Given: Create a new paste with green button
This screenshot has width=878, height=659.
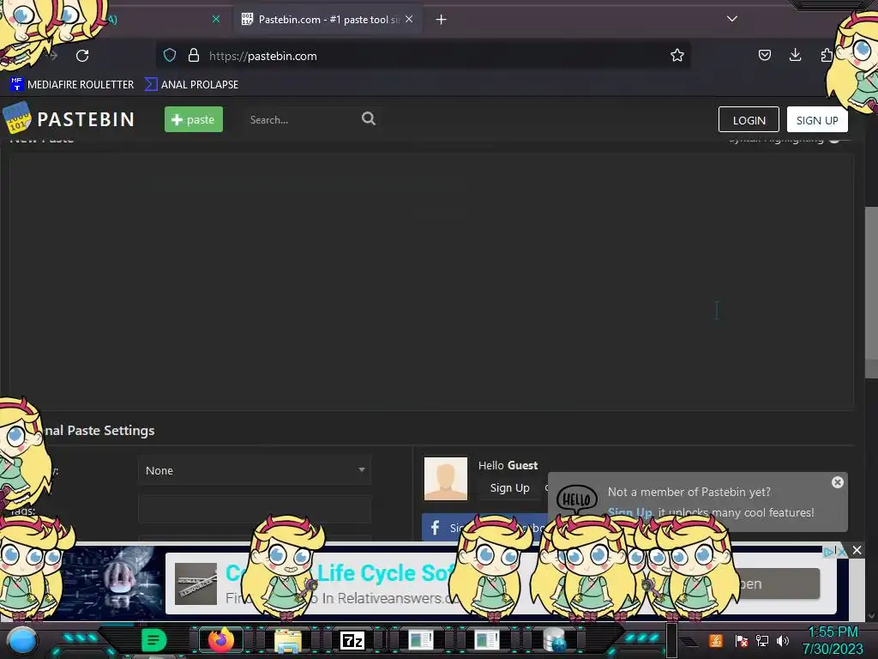Looking at the screenshot, I should (194, 119).
